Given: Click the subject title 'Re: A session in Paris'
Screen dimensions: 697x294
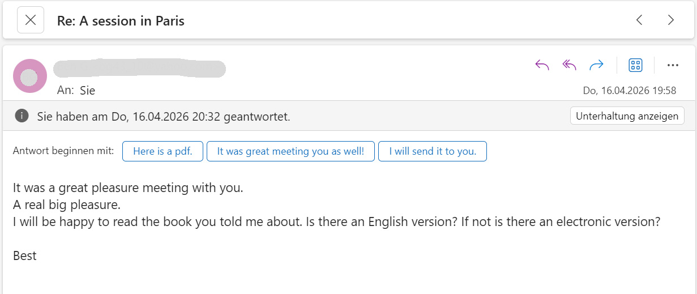Looking at the screenshot, I should pos(121,21).
